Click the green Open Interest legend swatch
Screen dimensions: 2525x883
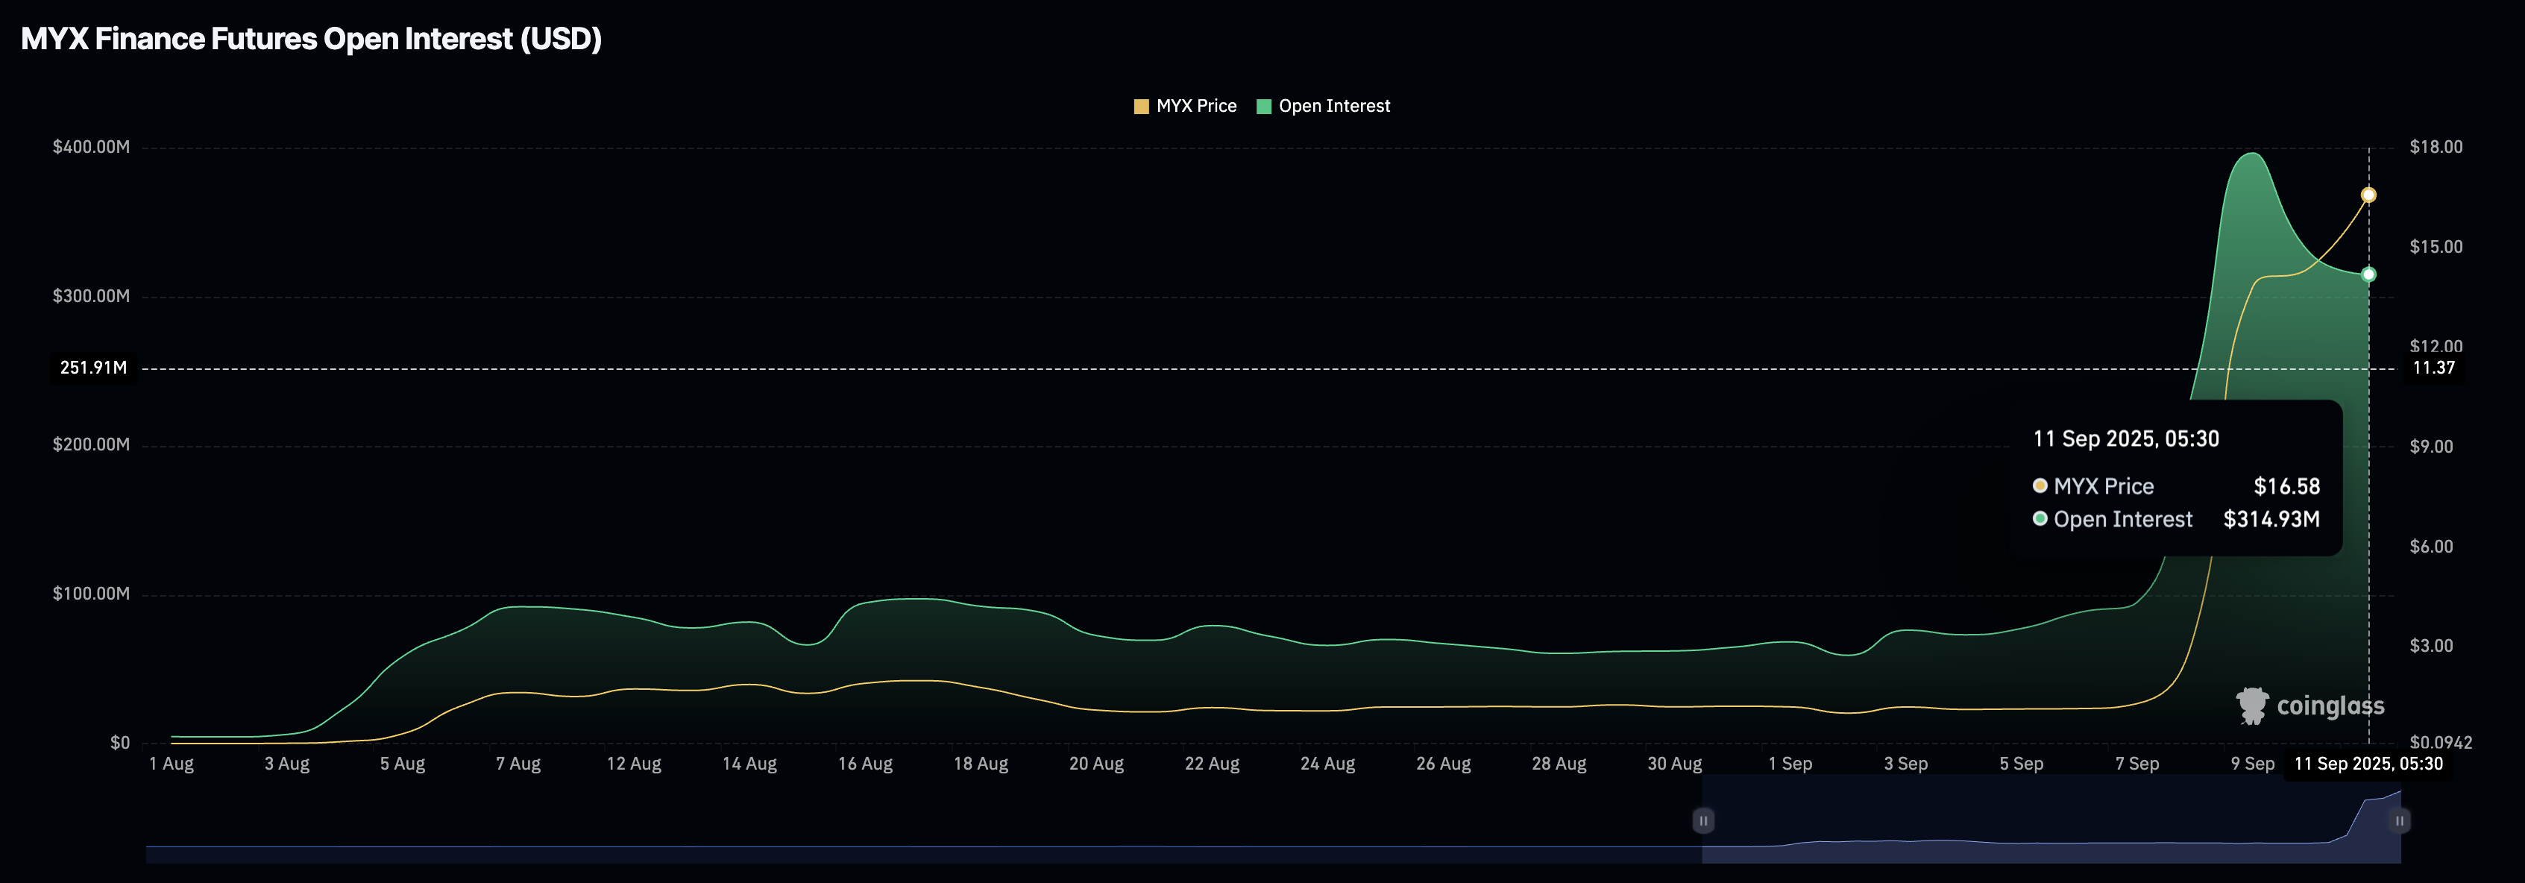[1263, 107]
